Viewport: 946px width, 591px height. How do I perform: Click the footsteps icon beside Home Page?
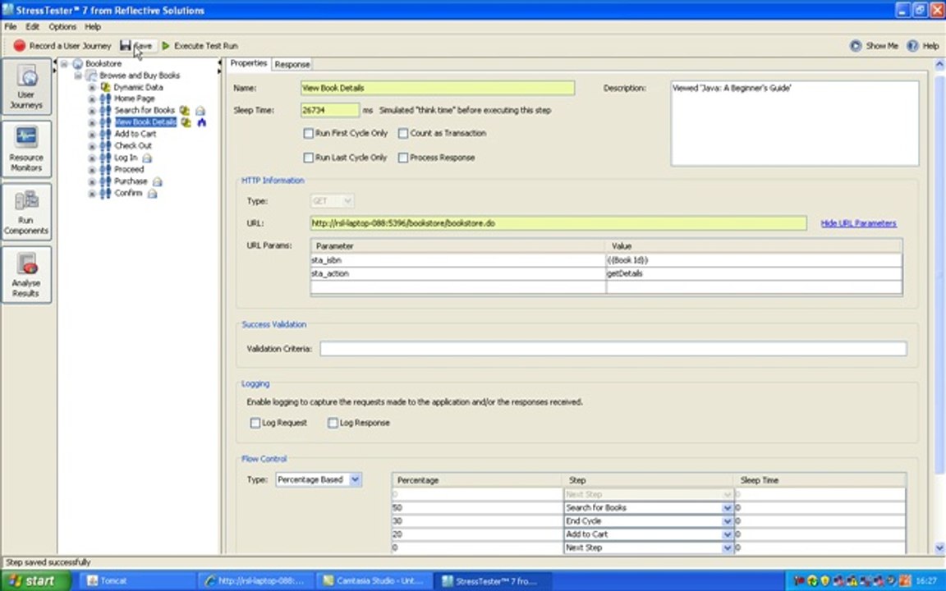[x=106, y=98]
